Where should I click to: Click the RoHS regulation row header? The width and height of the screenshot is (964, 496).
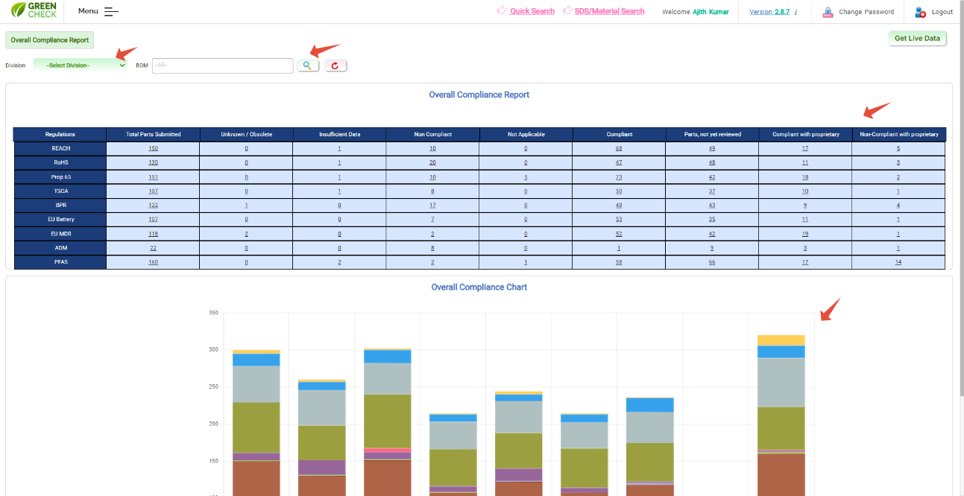[x=60, y=162]
